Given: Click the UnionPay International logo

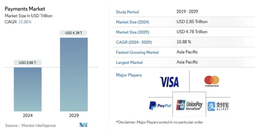Looking at the screenshot, I should (189, 105).
